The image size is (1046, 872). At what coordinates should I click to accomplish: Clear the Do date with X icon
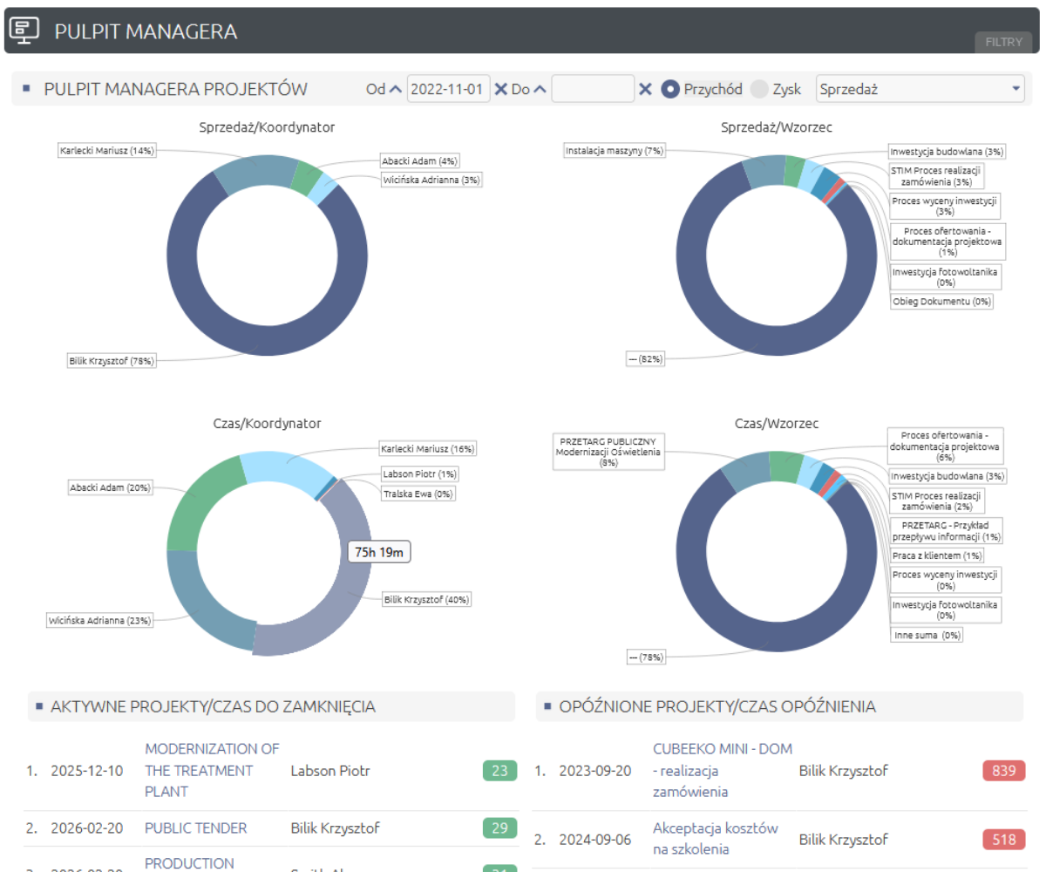click(645, 89)
